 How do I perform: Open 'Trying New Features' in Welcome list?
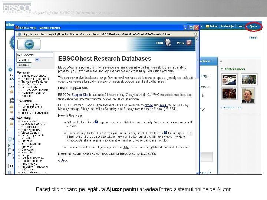(34, 81)
